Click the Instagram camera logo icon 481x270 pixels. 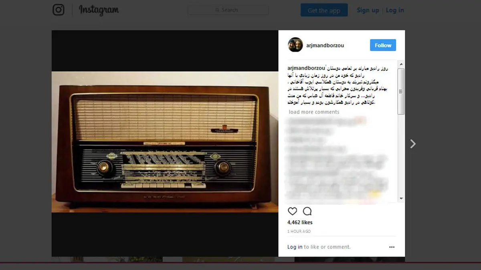click(x=59, y=10)
